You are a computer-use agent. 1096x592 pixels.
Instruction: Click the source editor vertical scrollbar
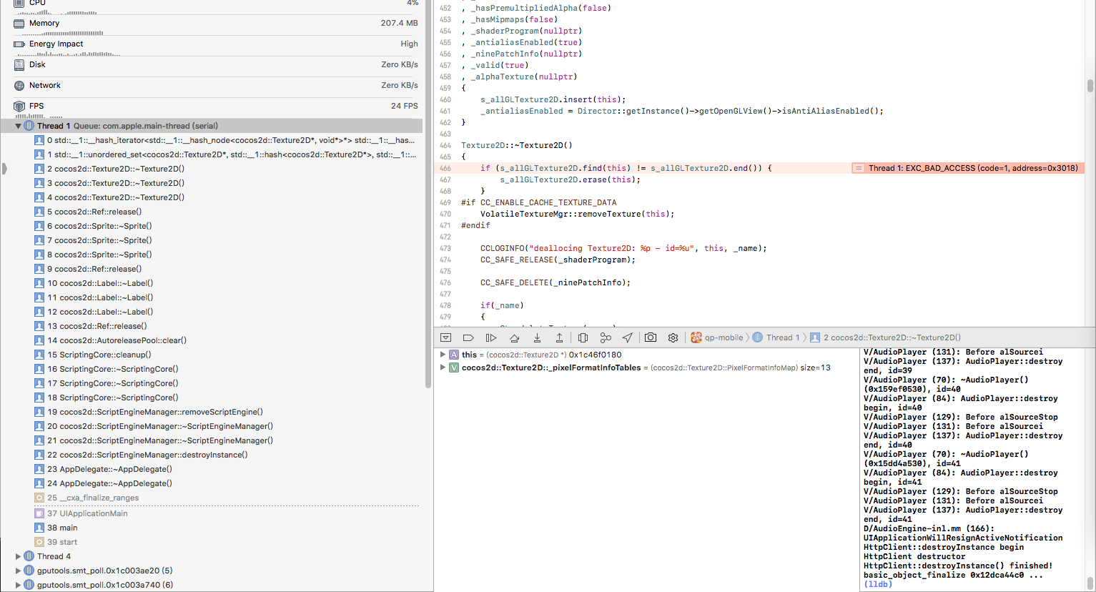tap(1090, 86)
